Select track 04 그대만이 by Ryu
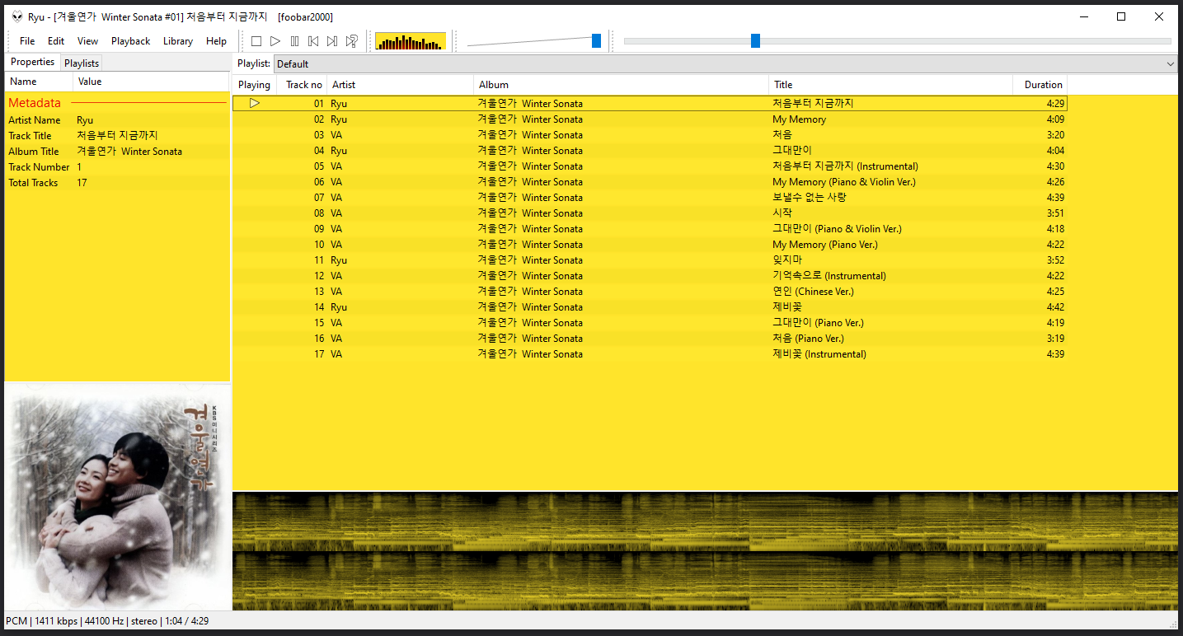Screen dimensions: 1183x636 click(x=650, y=151)
